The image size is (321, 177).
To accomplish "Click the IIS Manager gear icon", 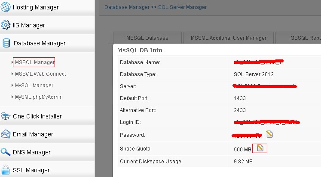I will [x=6, y=25].
